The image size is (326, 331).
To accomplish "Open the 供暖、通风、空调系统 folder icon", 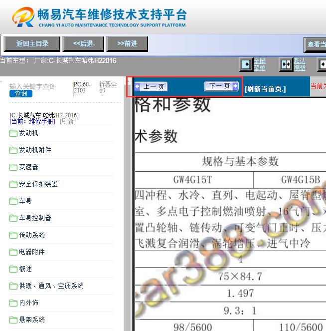I will coord(13,286).
